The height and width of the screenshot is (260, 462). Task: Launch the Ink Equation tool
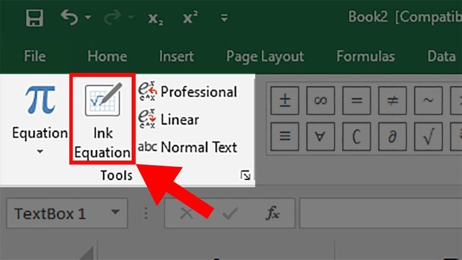coord(102,119)
